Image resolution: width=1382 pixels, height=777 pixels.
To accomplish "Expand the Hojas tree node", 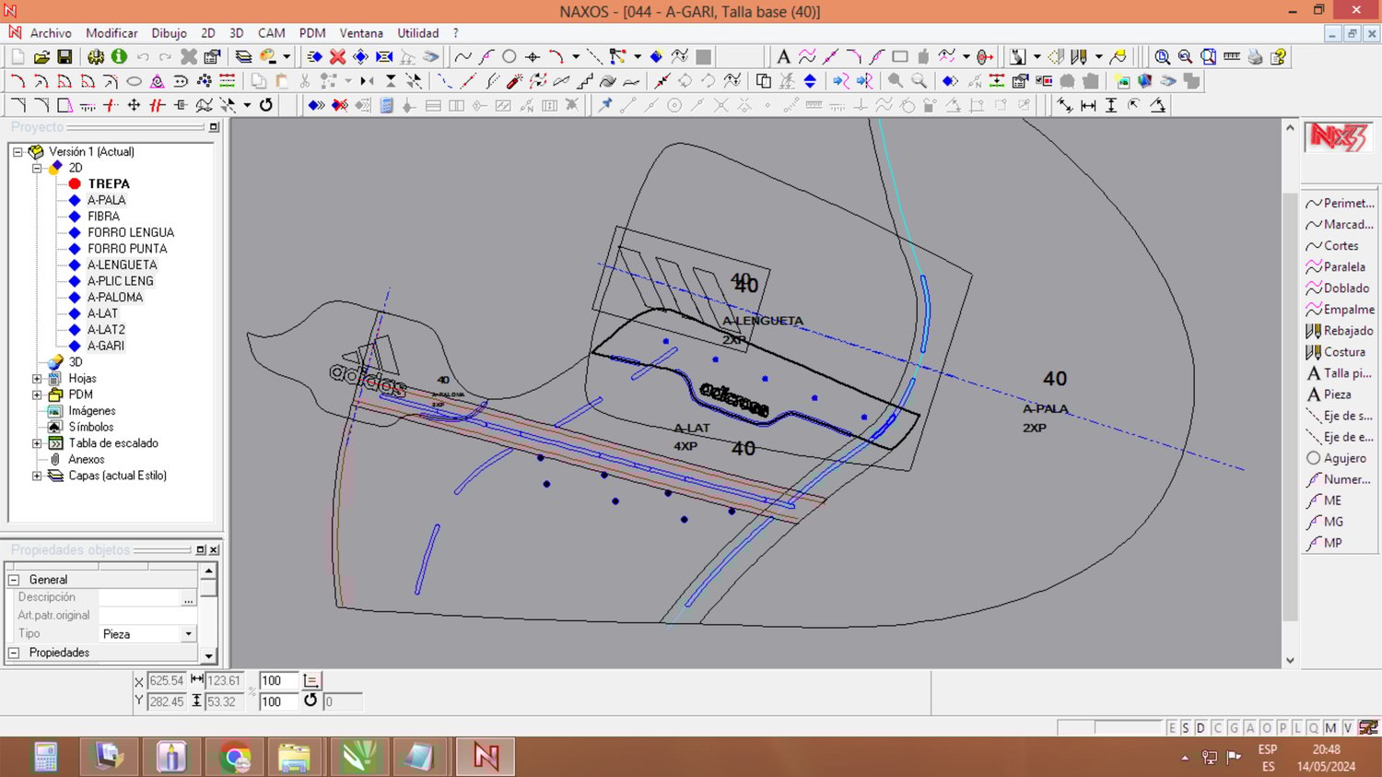I will pos(37,378).
